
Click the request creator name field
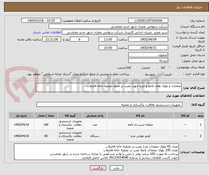click(115, 32)
